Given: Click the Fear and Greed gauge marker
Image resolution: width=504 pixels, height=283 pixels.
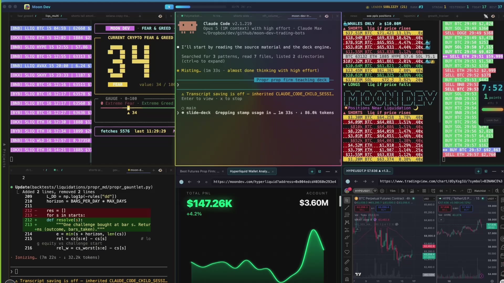Looking at the screenshot, I should pos(128,108).
